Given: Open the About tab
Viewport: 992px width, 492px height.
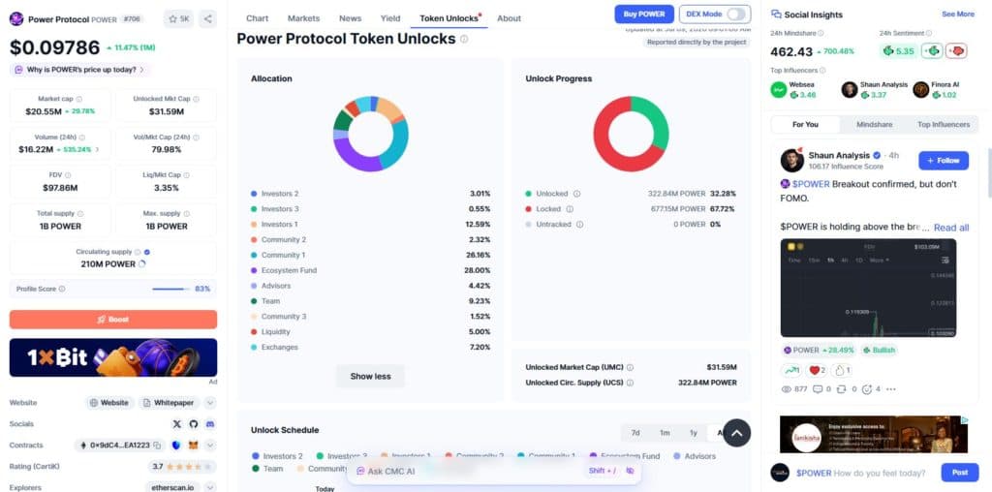Looking at the screenshot, I should (509, 18).
